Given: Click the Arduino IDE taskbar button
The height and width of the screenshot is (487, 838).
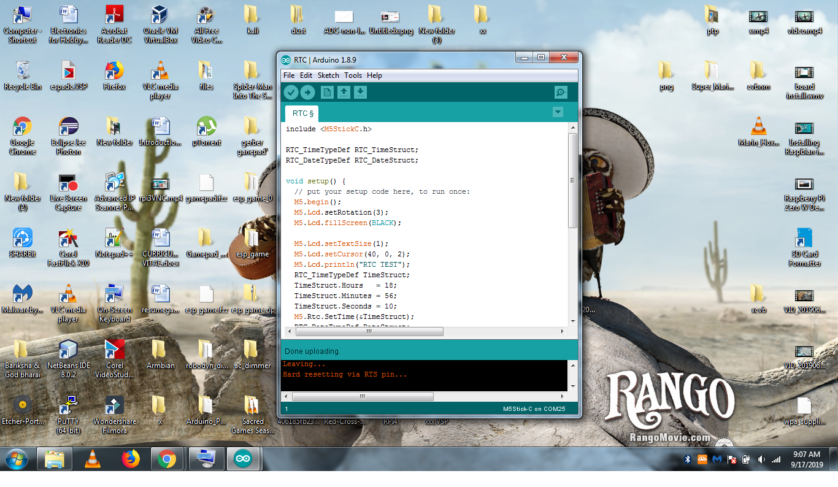Looking at the screenshot, I should click(x=244, y=459).
